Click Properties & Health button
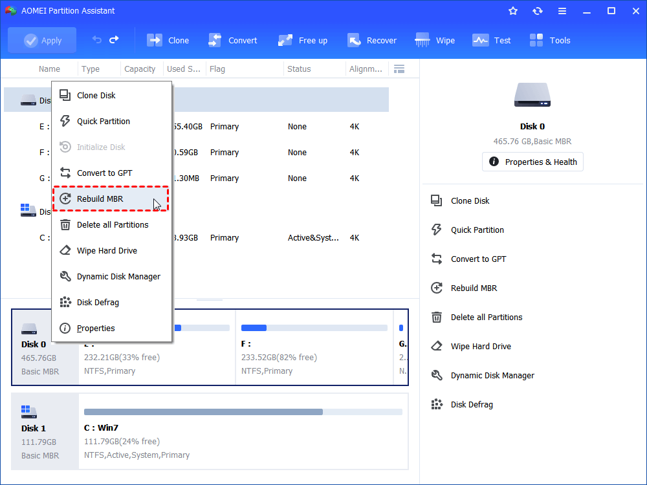Screen dimensions: 647x485 tap(532, 162)
